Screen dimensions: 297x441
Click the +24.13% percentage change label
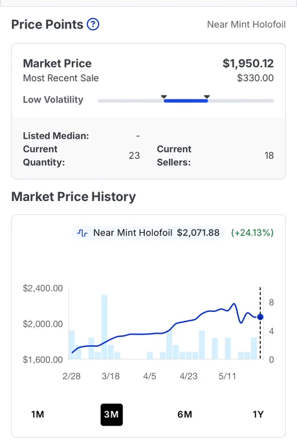tap(252, 233)
